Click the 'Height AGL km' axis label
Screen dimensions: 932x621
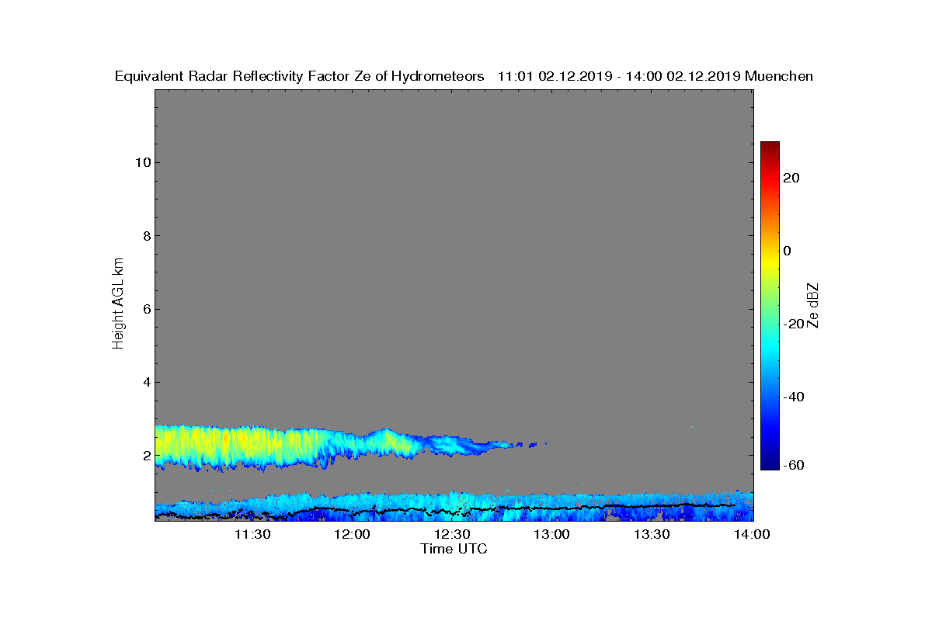119,304
